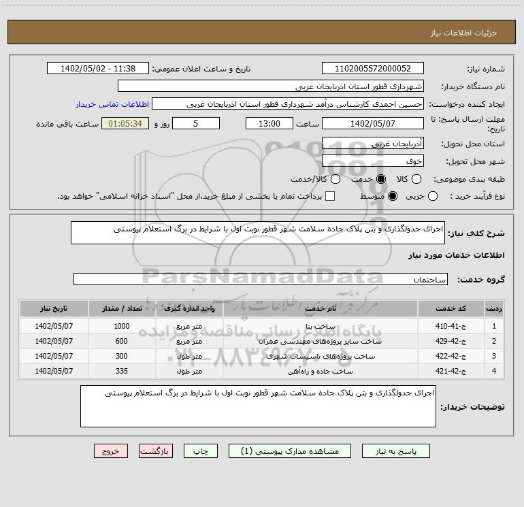Click the توضیحات خریدار text area

click(x=258, y=406)
